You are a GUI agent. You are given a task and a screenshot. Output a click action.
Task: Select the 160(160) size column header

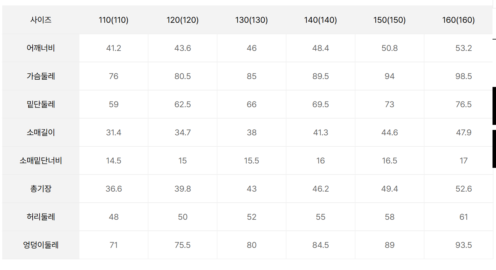458,20
